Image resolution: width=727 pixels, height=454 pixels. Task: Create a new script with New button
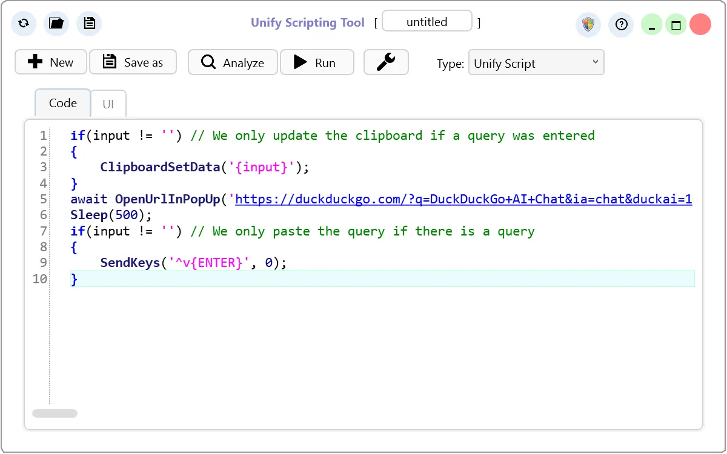pyautogui.click(x=51, y=62)
